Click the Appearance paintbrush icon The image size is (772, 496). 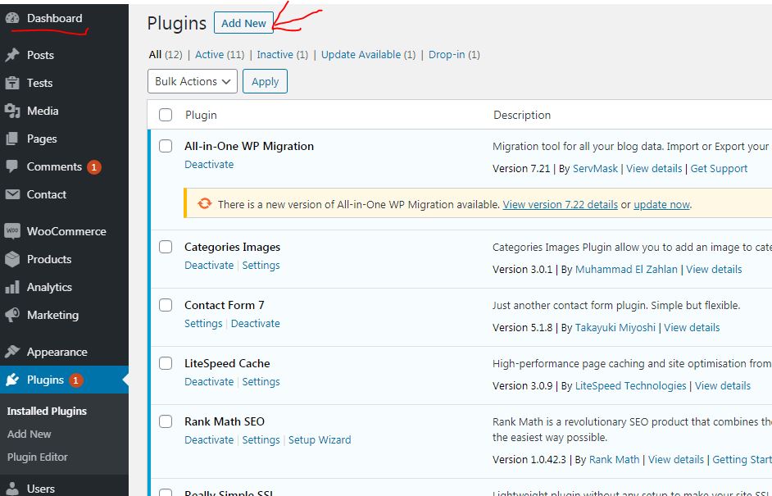point(12,352)
